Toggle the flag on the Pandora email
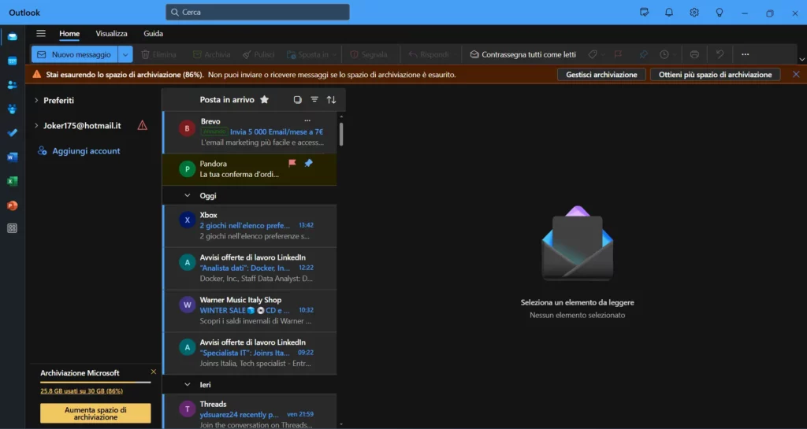 click(x=292, y=164)
